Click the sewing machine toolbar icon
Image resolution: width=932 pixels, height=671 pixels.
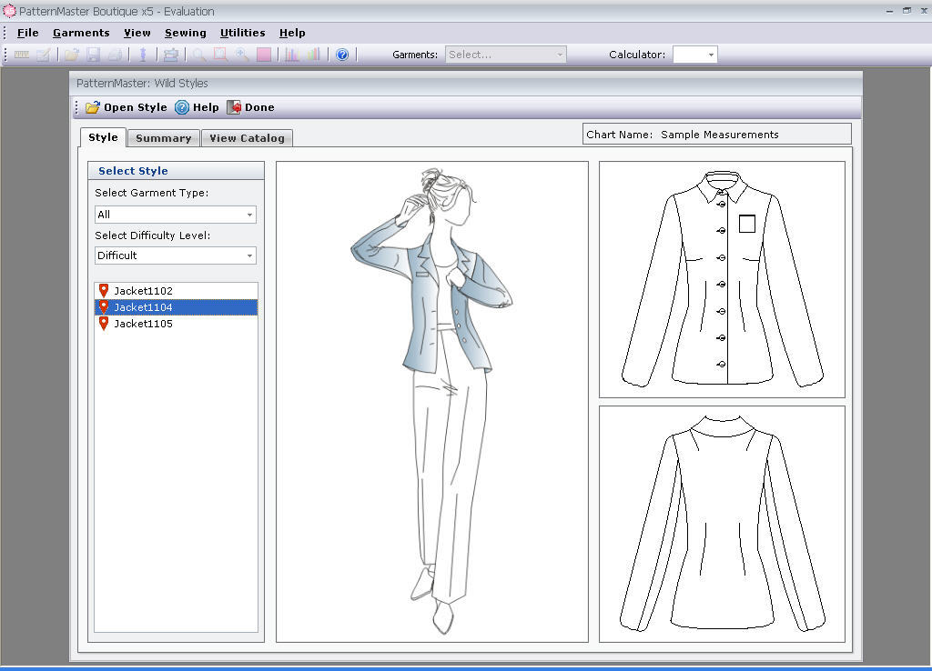point(170,55)
